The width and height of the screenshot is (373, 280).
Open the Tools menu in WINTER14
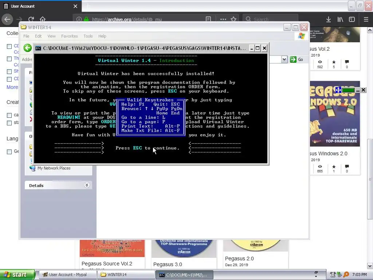click(x=88, y=36)
